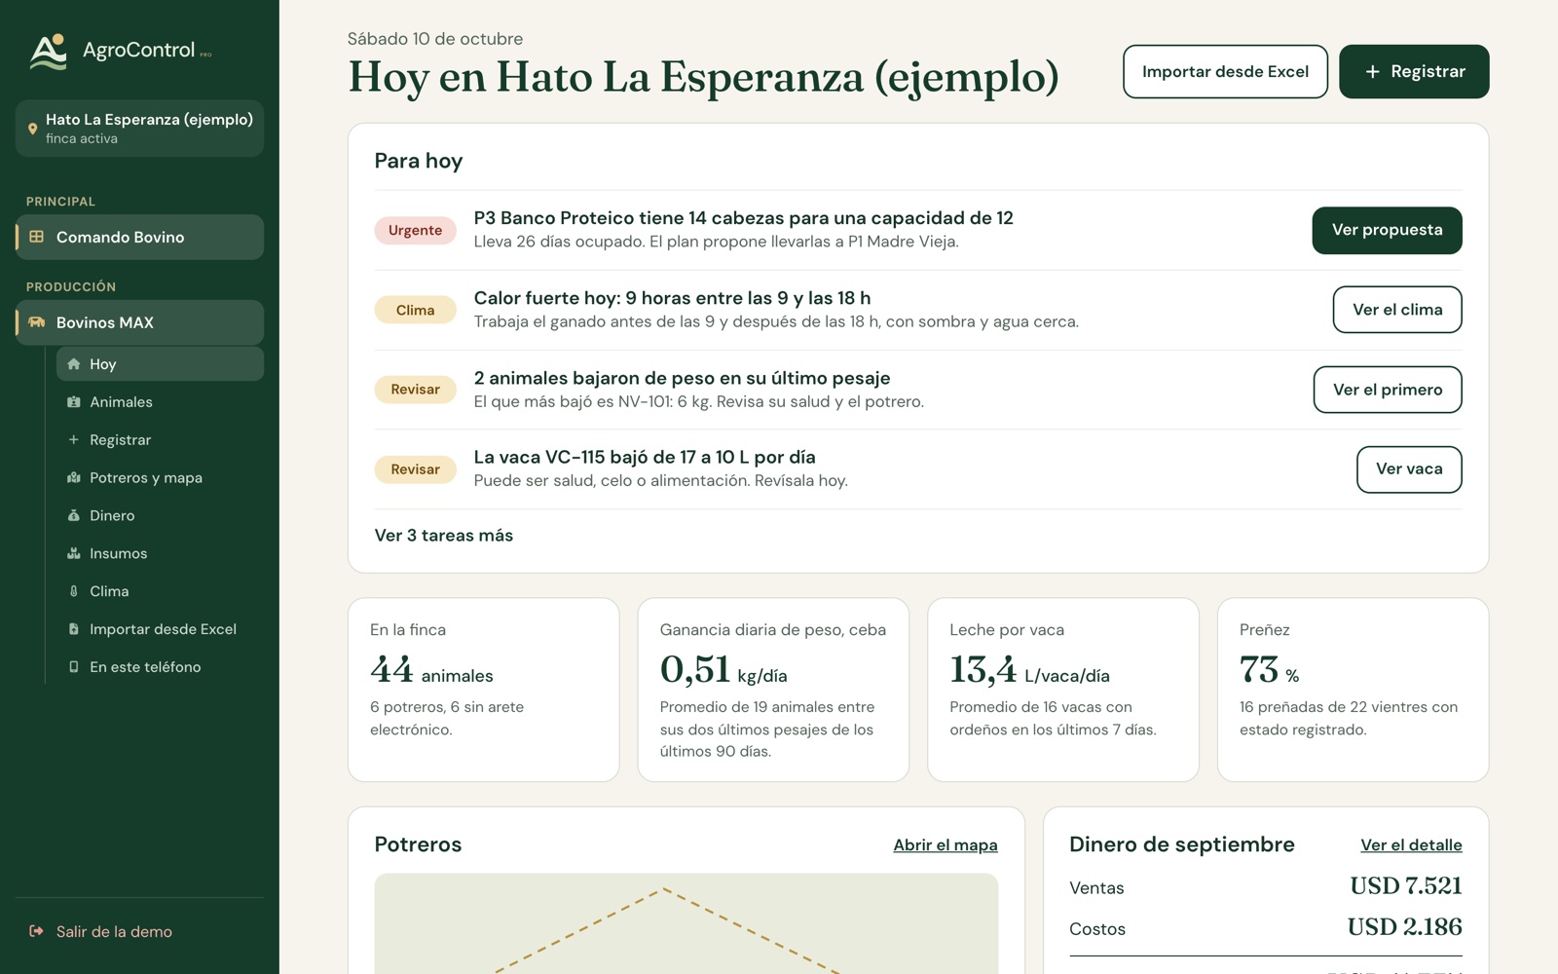Click the phone icon for En este teléfono
The width and height of the screenshot is (1558, 974).
73,667
